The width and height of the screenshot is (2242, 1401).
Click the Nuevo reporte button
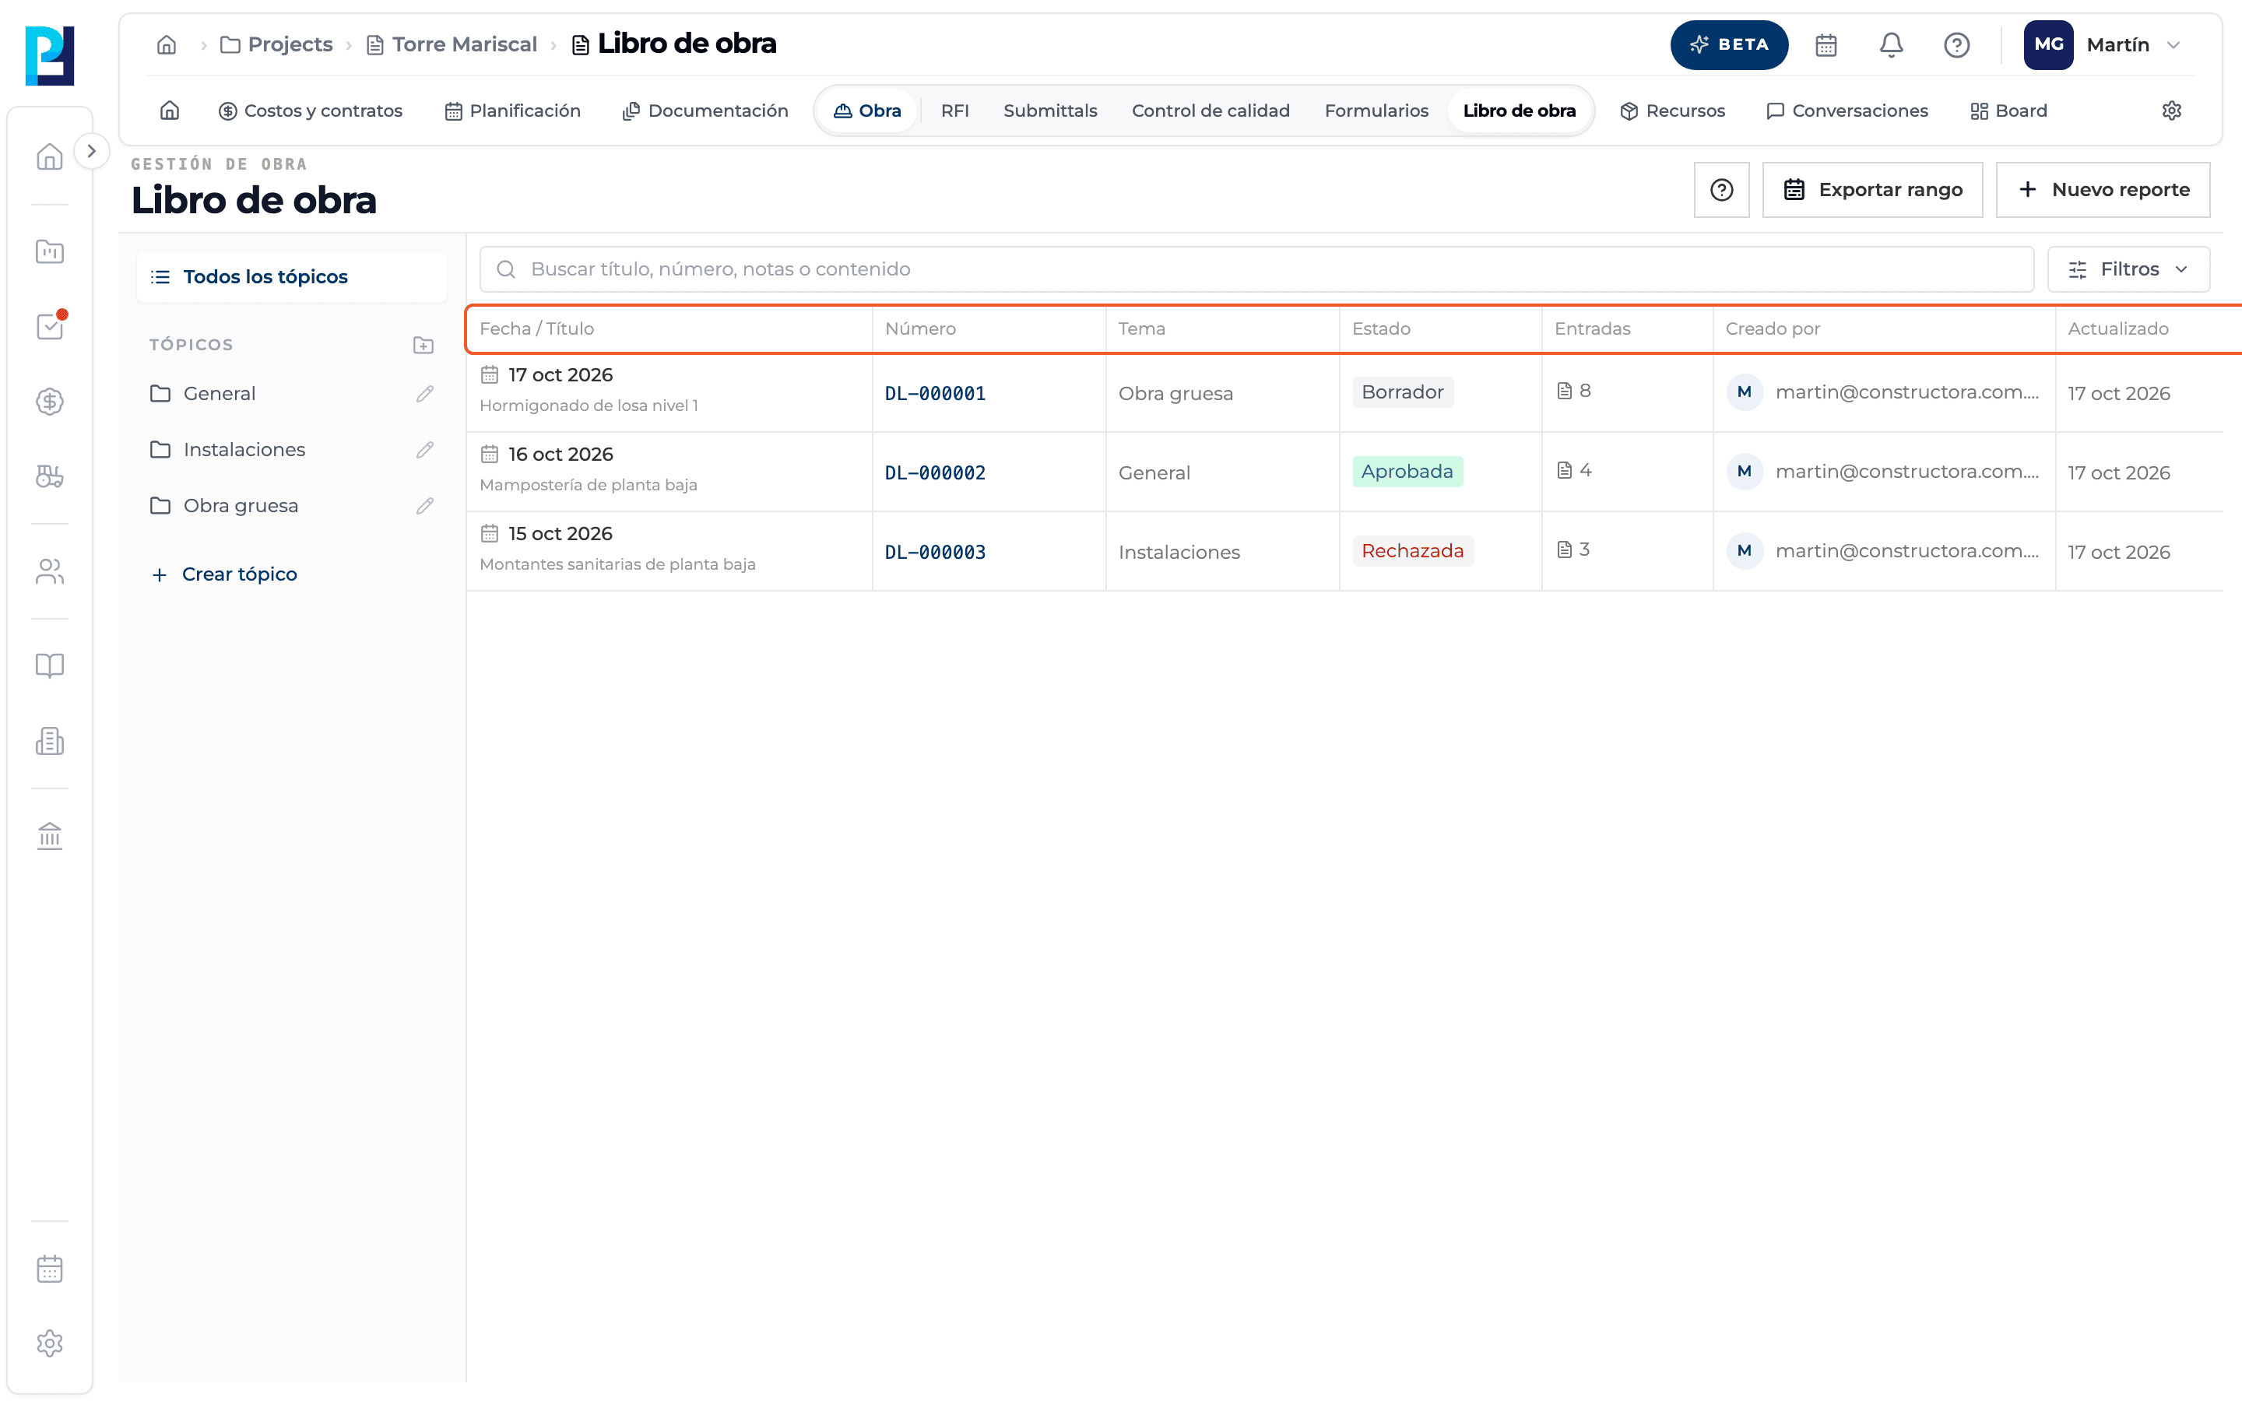2103,190
